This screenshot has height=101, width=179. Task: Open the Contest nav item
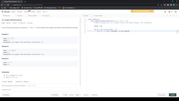(x=33, y=12)
